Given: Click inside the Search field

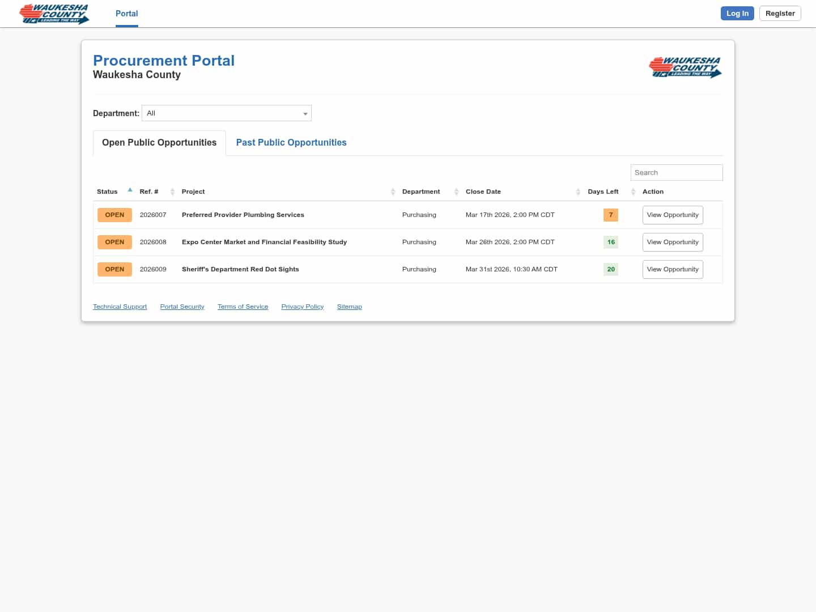Looking at the screenshot, I should pos(677,172).
